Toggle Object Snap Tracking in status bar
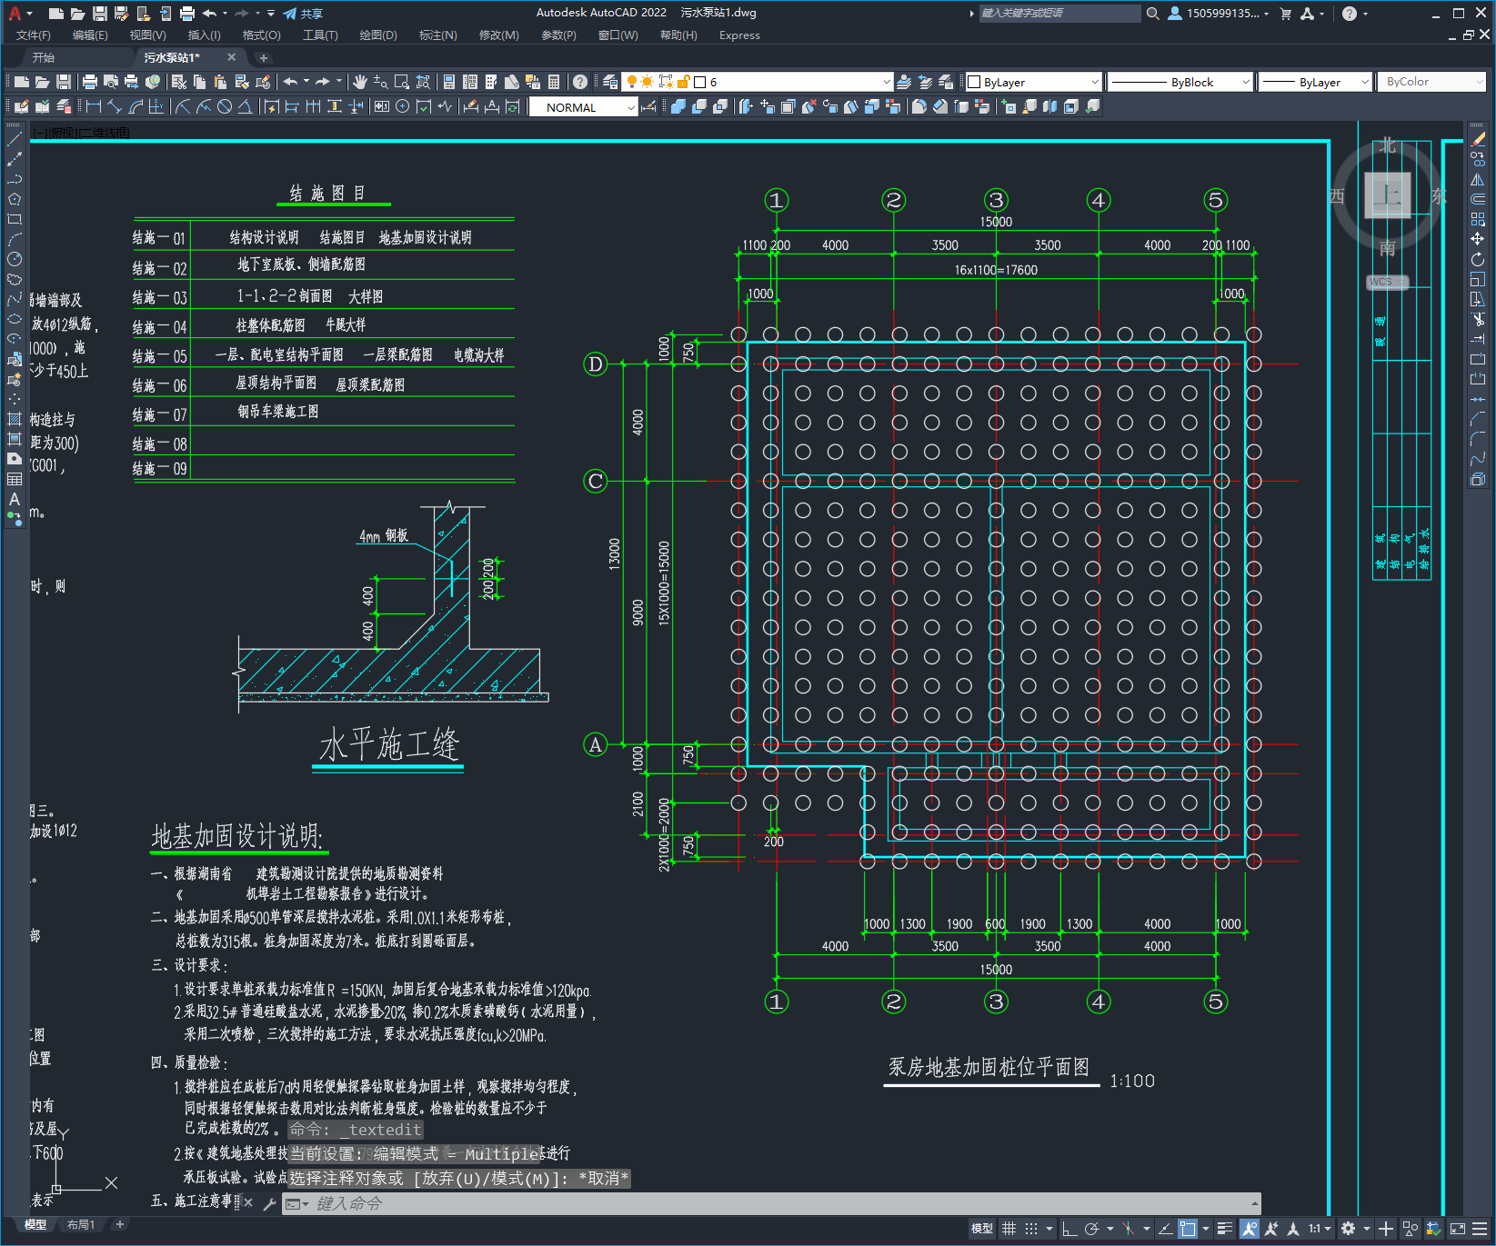Image resolution: width=1496 pixels, height=1246 pixels. coord(1165,1229)
